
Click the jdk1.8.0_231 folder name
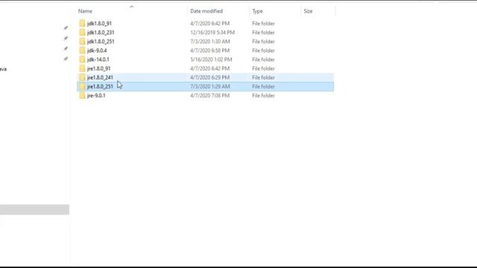pyautogui.click(x=101, y=33)
